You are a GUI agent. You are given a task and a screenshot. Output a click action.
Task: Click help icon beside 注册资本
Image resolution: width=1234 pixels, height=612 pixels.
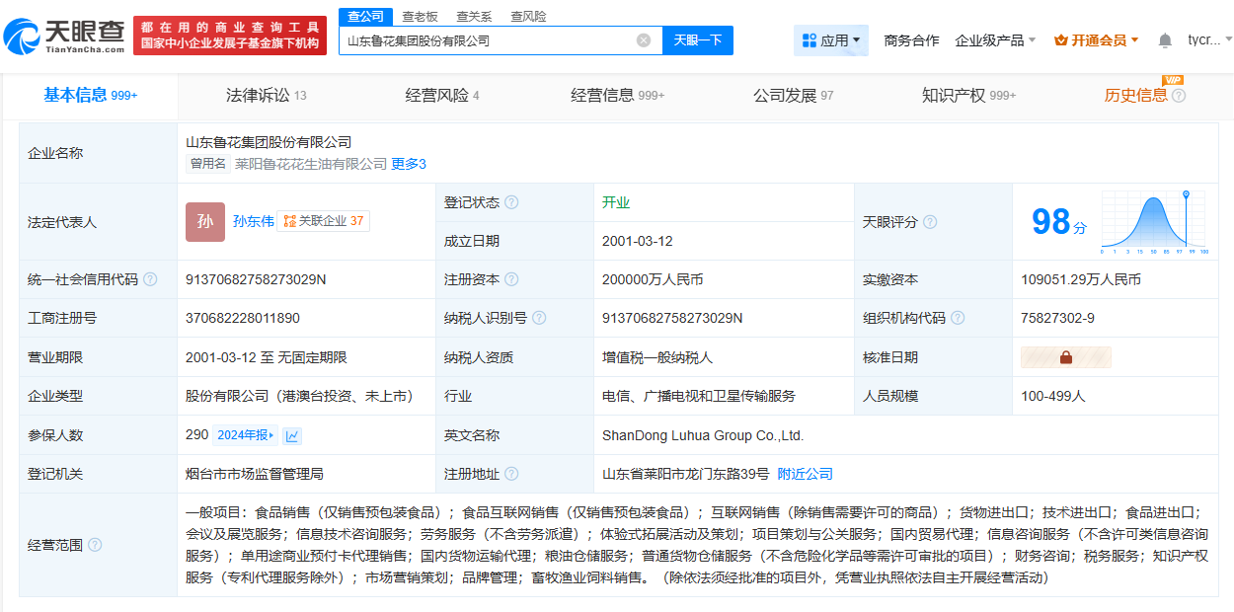tap(511, 279)
